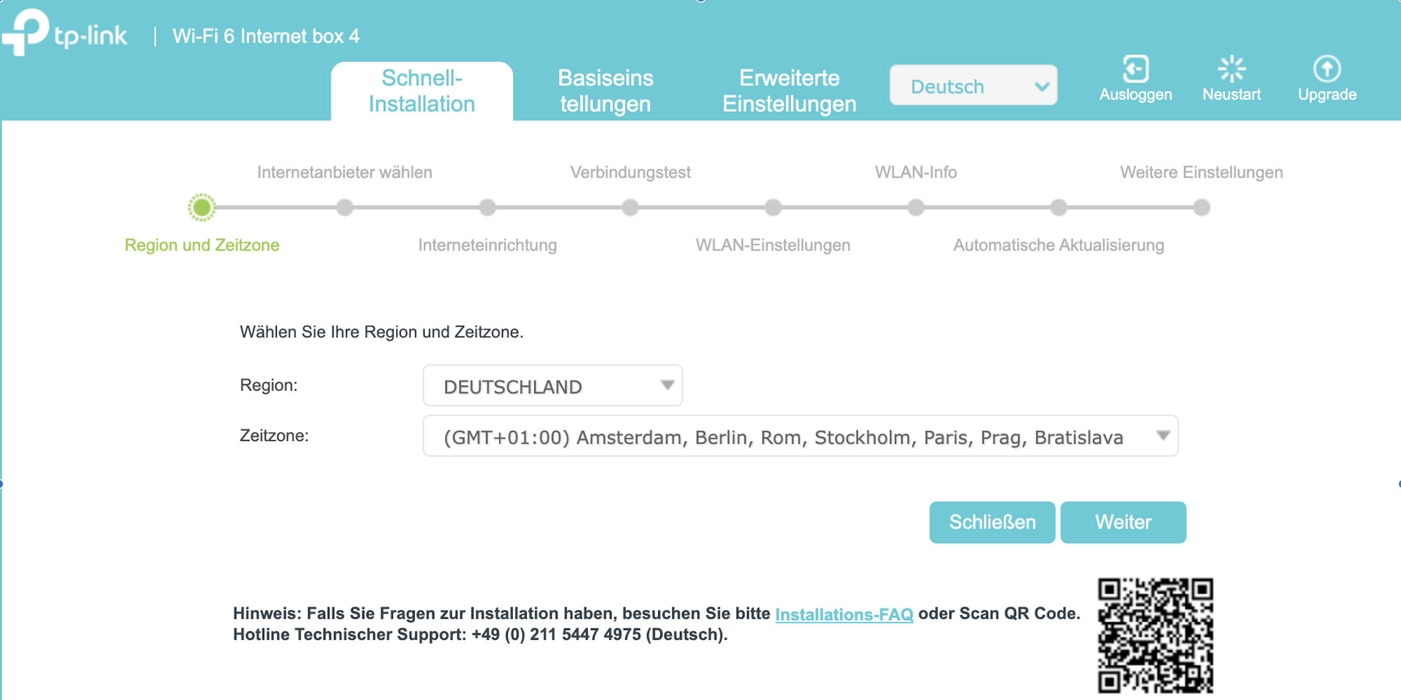This screenshot has width=1401, height=700.
Task: Open the Installations-FAQ link
Action: 844,614
